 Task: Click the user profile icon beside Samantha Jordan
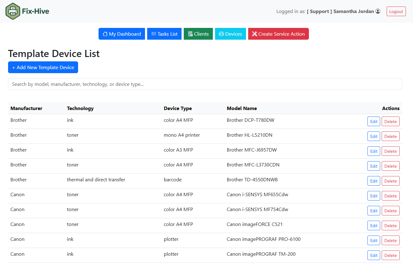[x=378, y=11]
